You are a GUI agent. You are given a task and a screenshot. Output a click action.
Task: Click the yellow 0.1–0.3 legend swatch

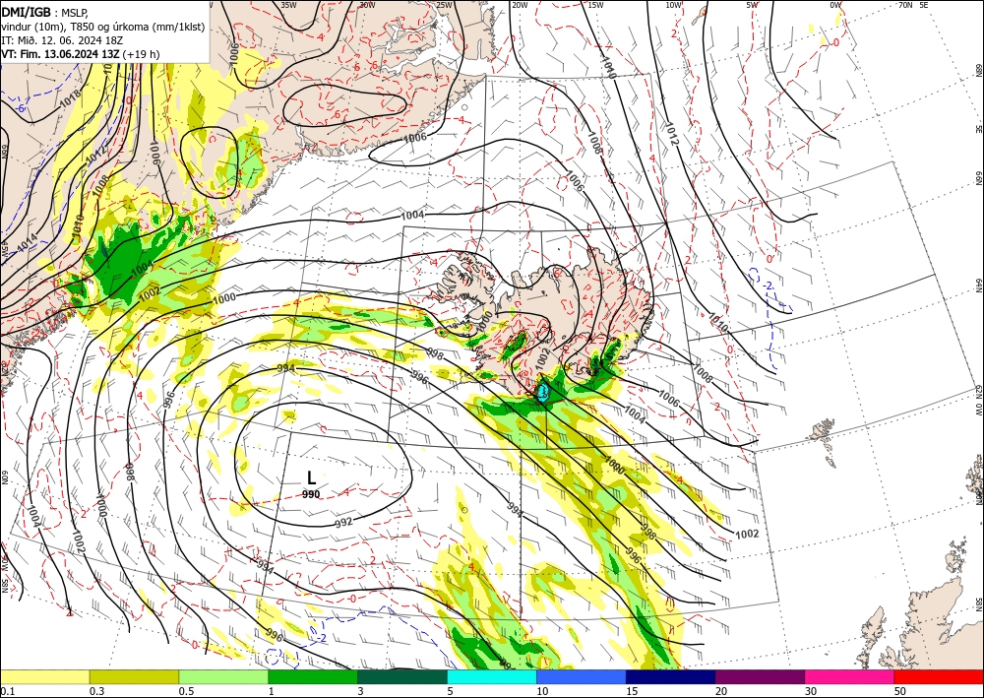tap(44, 676)
